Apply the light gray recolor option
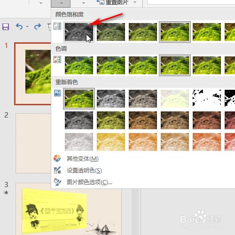The image size is (235, 235). [x=79, y=142]
